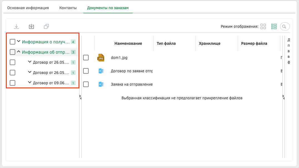Tick checkbox for first Договор от 26.05.… row

13,62
